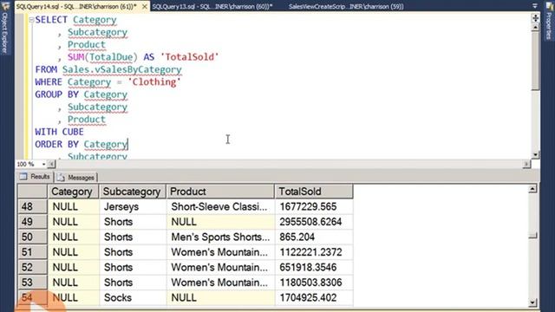Click the results grid scrollbar thumb
Viewport: 555px width, 312px height.
(532, 236)
